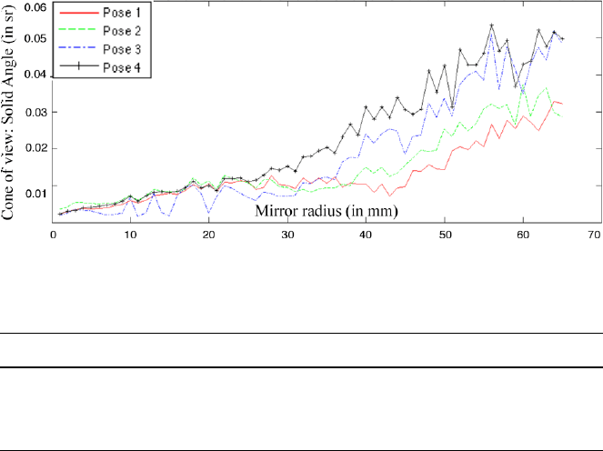The width and height of the screenshot is (603, 451).
Task: Click the x-axis tick label '20'
Action: pyautogui.click(x=209, y=235)
